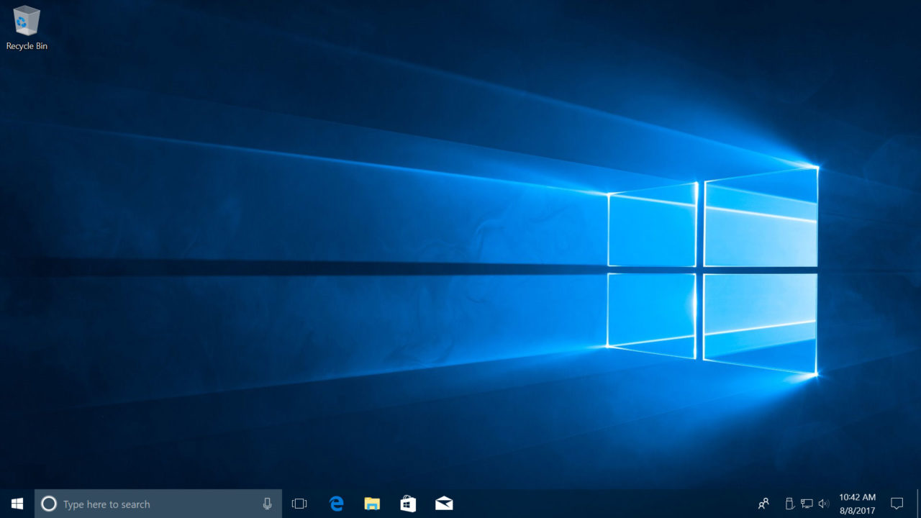The image size is (921, 518).
Task: Activate the microphone voice search icon
Action: coord(268,504)
